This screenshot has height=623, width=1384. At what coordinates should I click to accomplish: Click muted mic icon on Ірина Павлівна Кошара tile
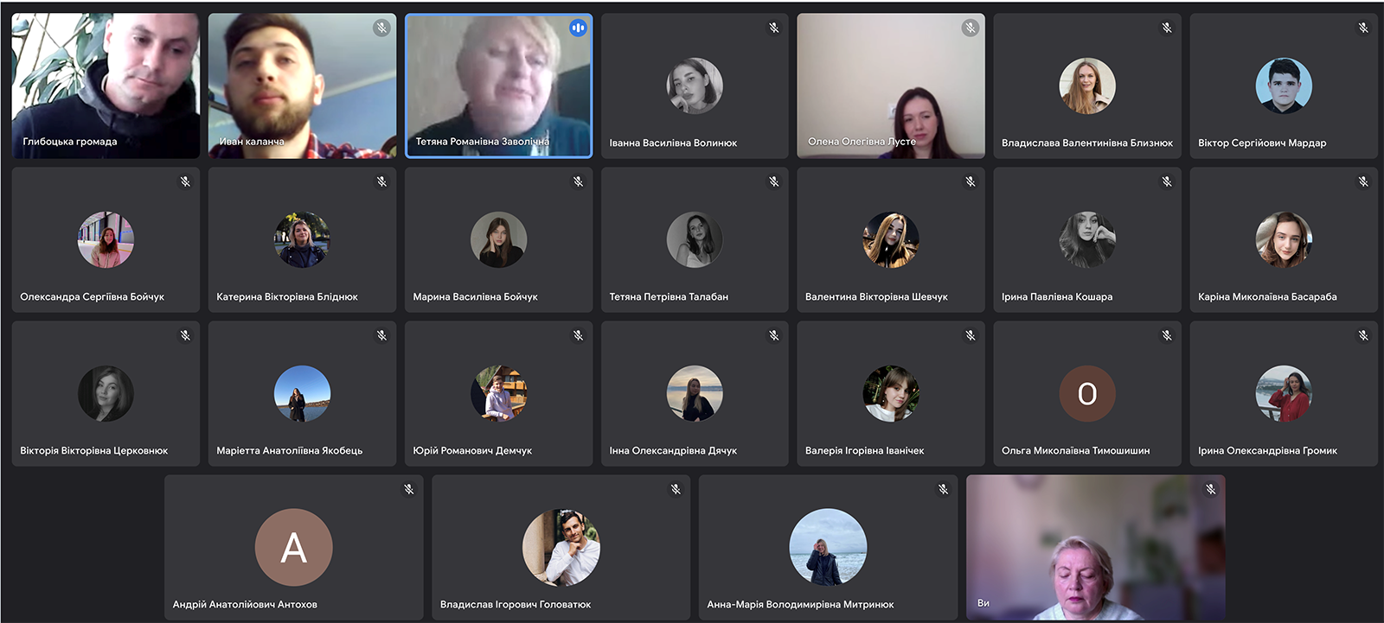pos(1167,181)
